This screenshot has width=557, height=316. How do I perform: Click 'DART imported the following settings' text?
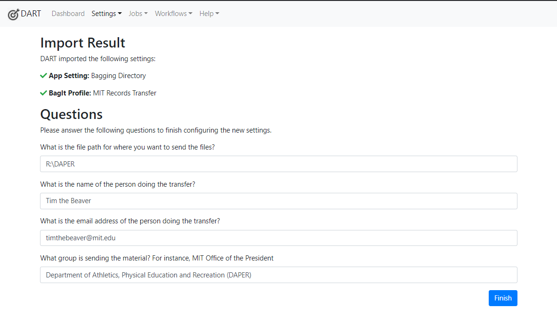pyautogui.click(x=97, y=59)
